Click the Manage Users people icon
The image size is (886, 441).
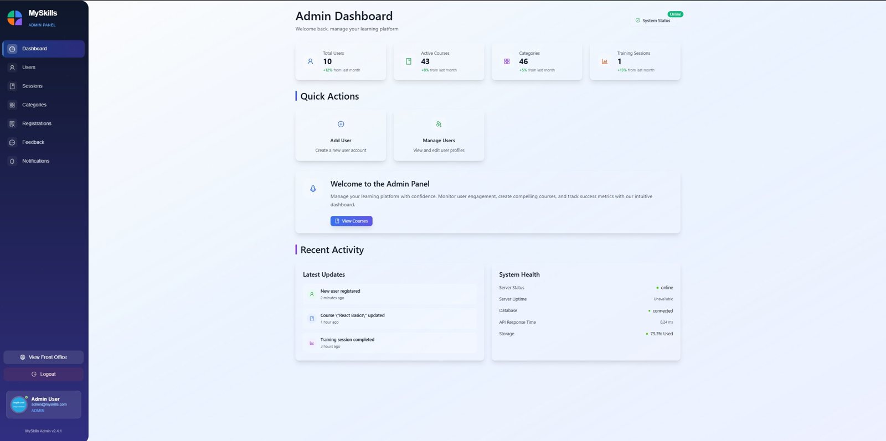[439, 124]
